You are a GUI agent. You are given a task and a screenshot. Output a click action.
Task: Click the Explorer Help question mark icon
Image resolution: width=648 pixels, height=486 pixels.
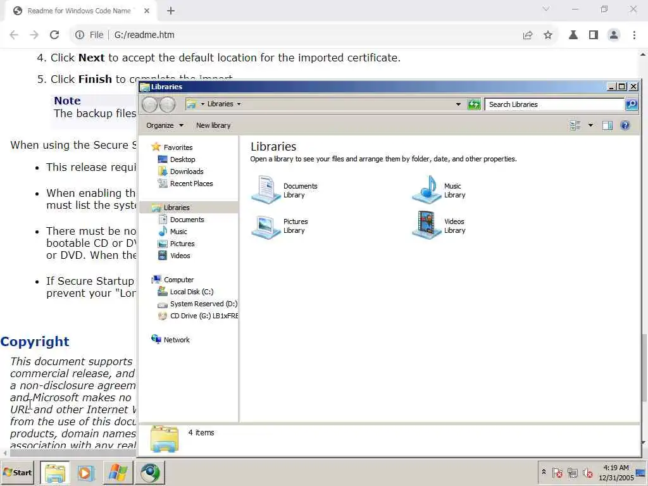click(625, 125)
